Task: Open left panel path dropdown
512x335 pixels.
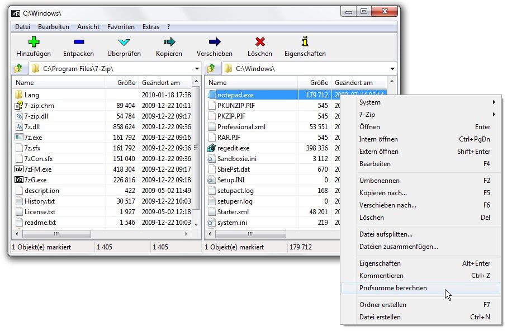Action: (x=197, y=69)
